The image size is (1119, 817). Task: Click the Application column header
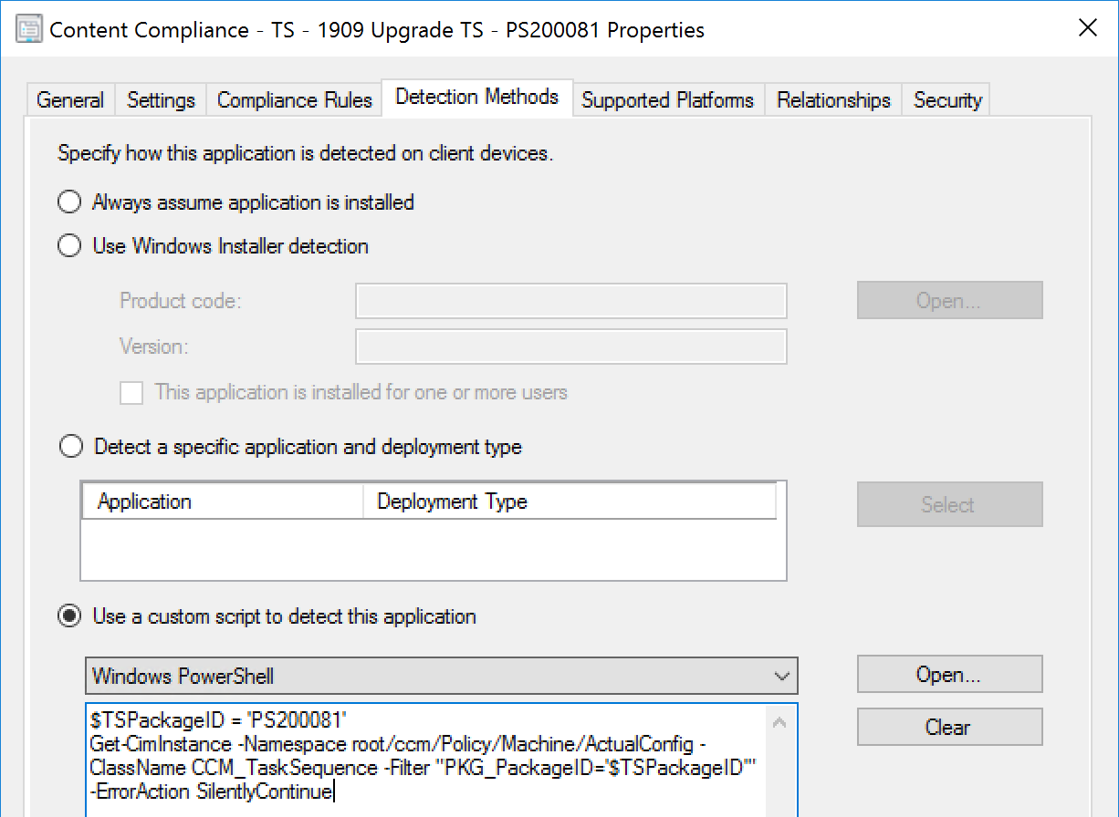coord(222,502)
